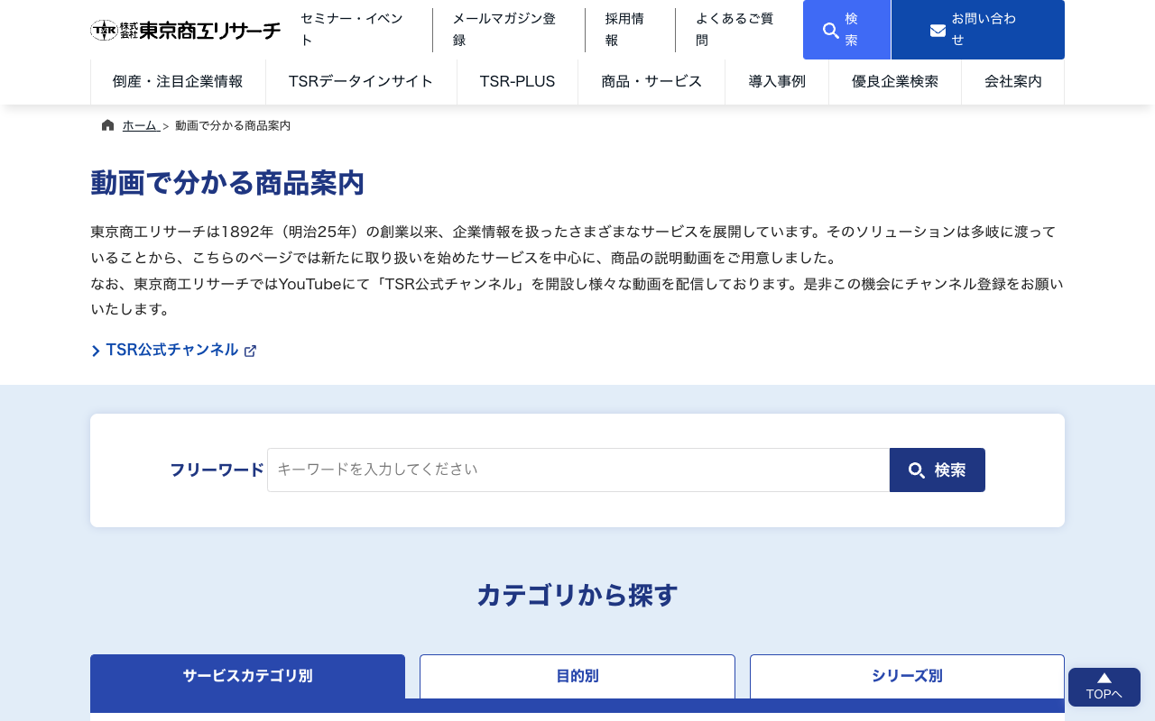Open the お問い合わせ contact button
The height and width of the screenshot is (721, 1155).
pos(978,30)
